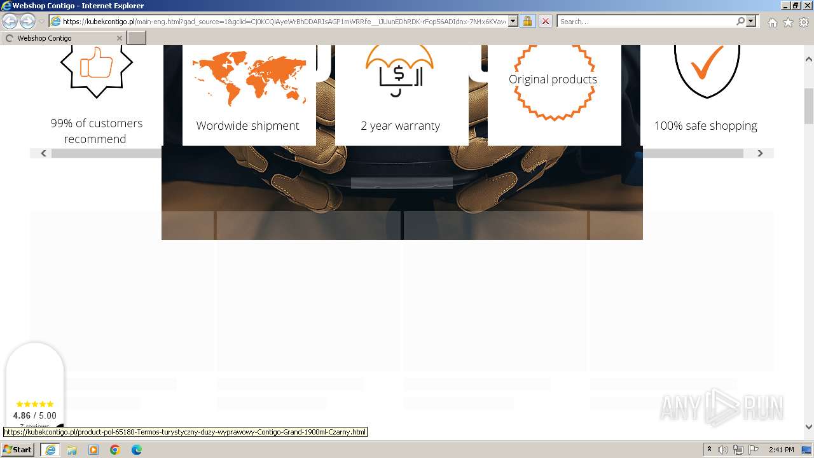Click the browser Forward arrow button
This screenshot has width=814, height=458.
[27, 22]
